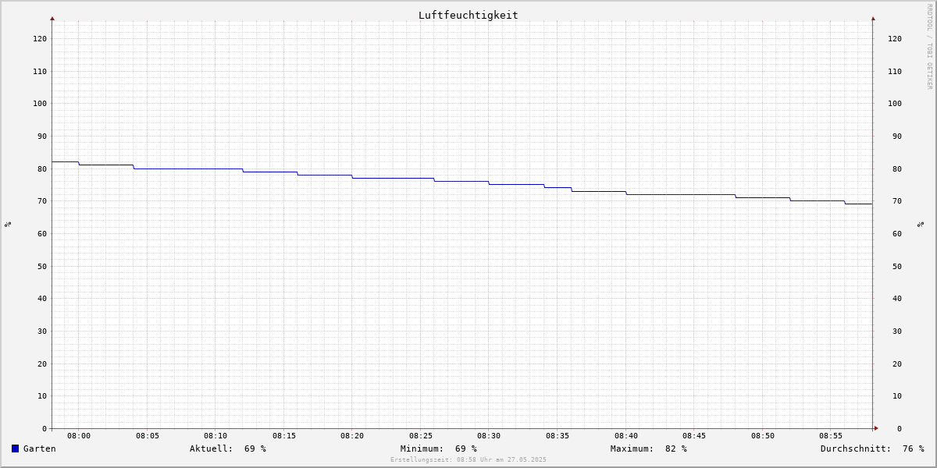This screenshot has height=468, width=937.
Task: Click the 08:35 time axis label
Action: (558, 435)
